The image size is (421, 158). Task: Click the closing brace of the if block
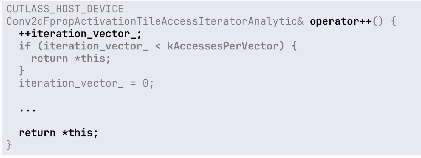tap(22, 71)
